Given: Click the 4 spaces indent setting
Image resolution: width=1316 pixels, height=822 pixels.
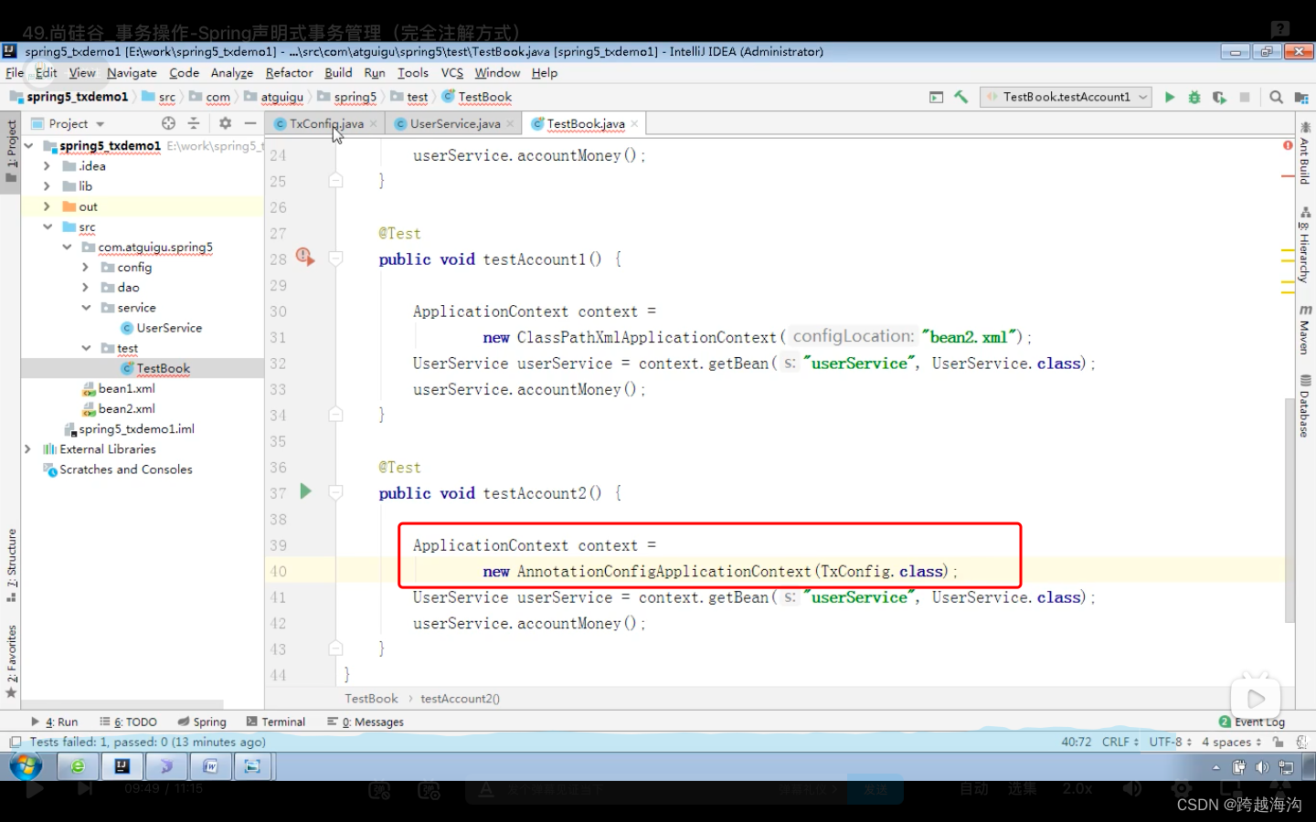Looking at the screenshot, I should tap(1230, 742).
